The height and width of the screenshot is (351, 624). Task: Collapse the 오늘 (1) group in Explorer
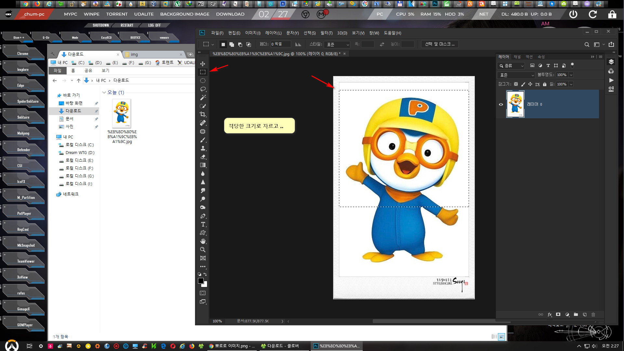[104, 92]
